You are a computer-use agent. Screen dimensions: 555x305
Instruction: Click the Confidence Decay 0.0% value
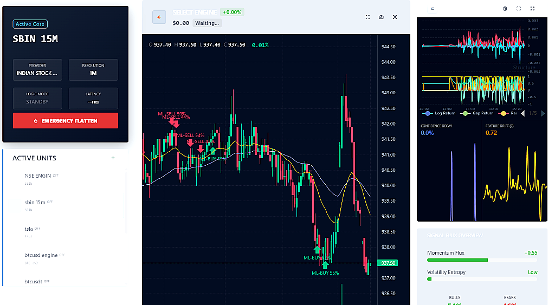tap(427, 133)
